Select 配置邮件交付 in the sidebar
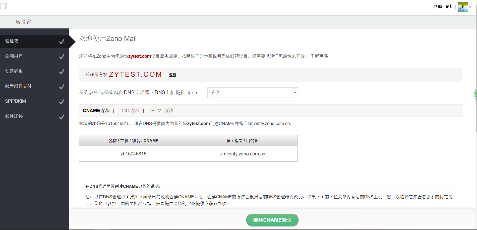477x230 pixels. 35,86
